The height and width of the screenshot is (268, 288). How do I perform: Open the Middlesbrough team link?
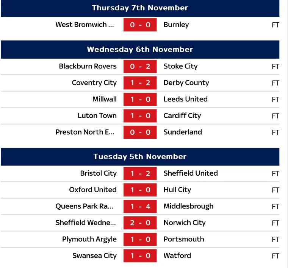coord(188,206)
